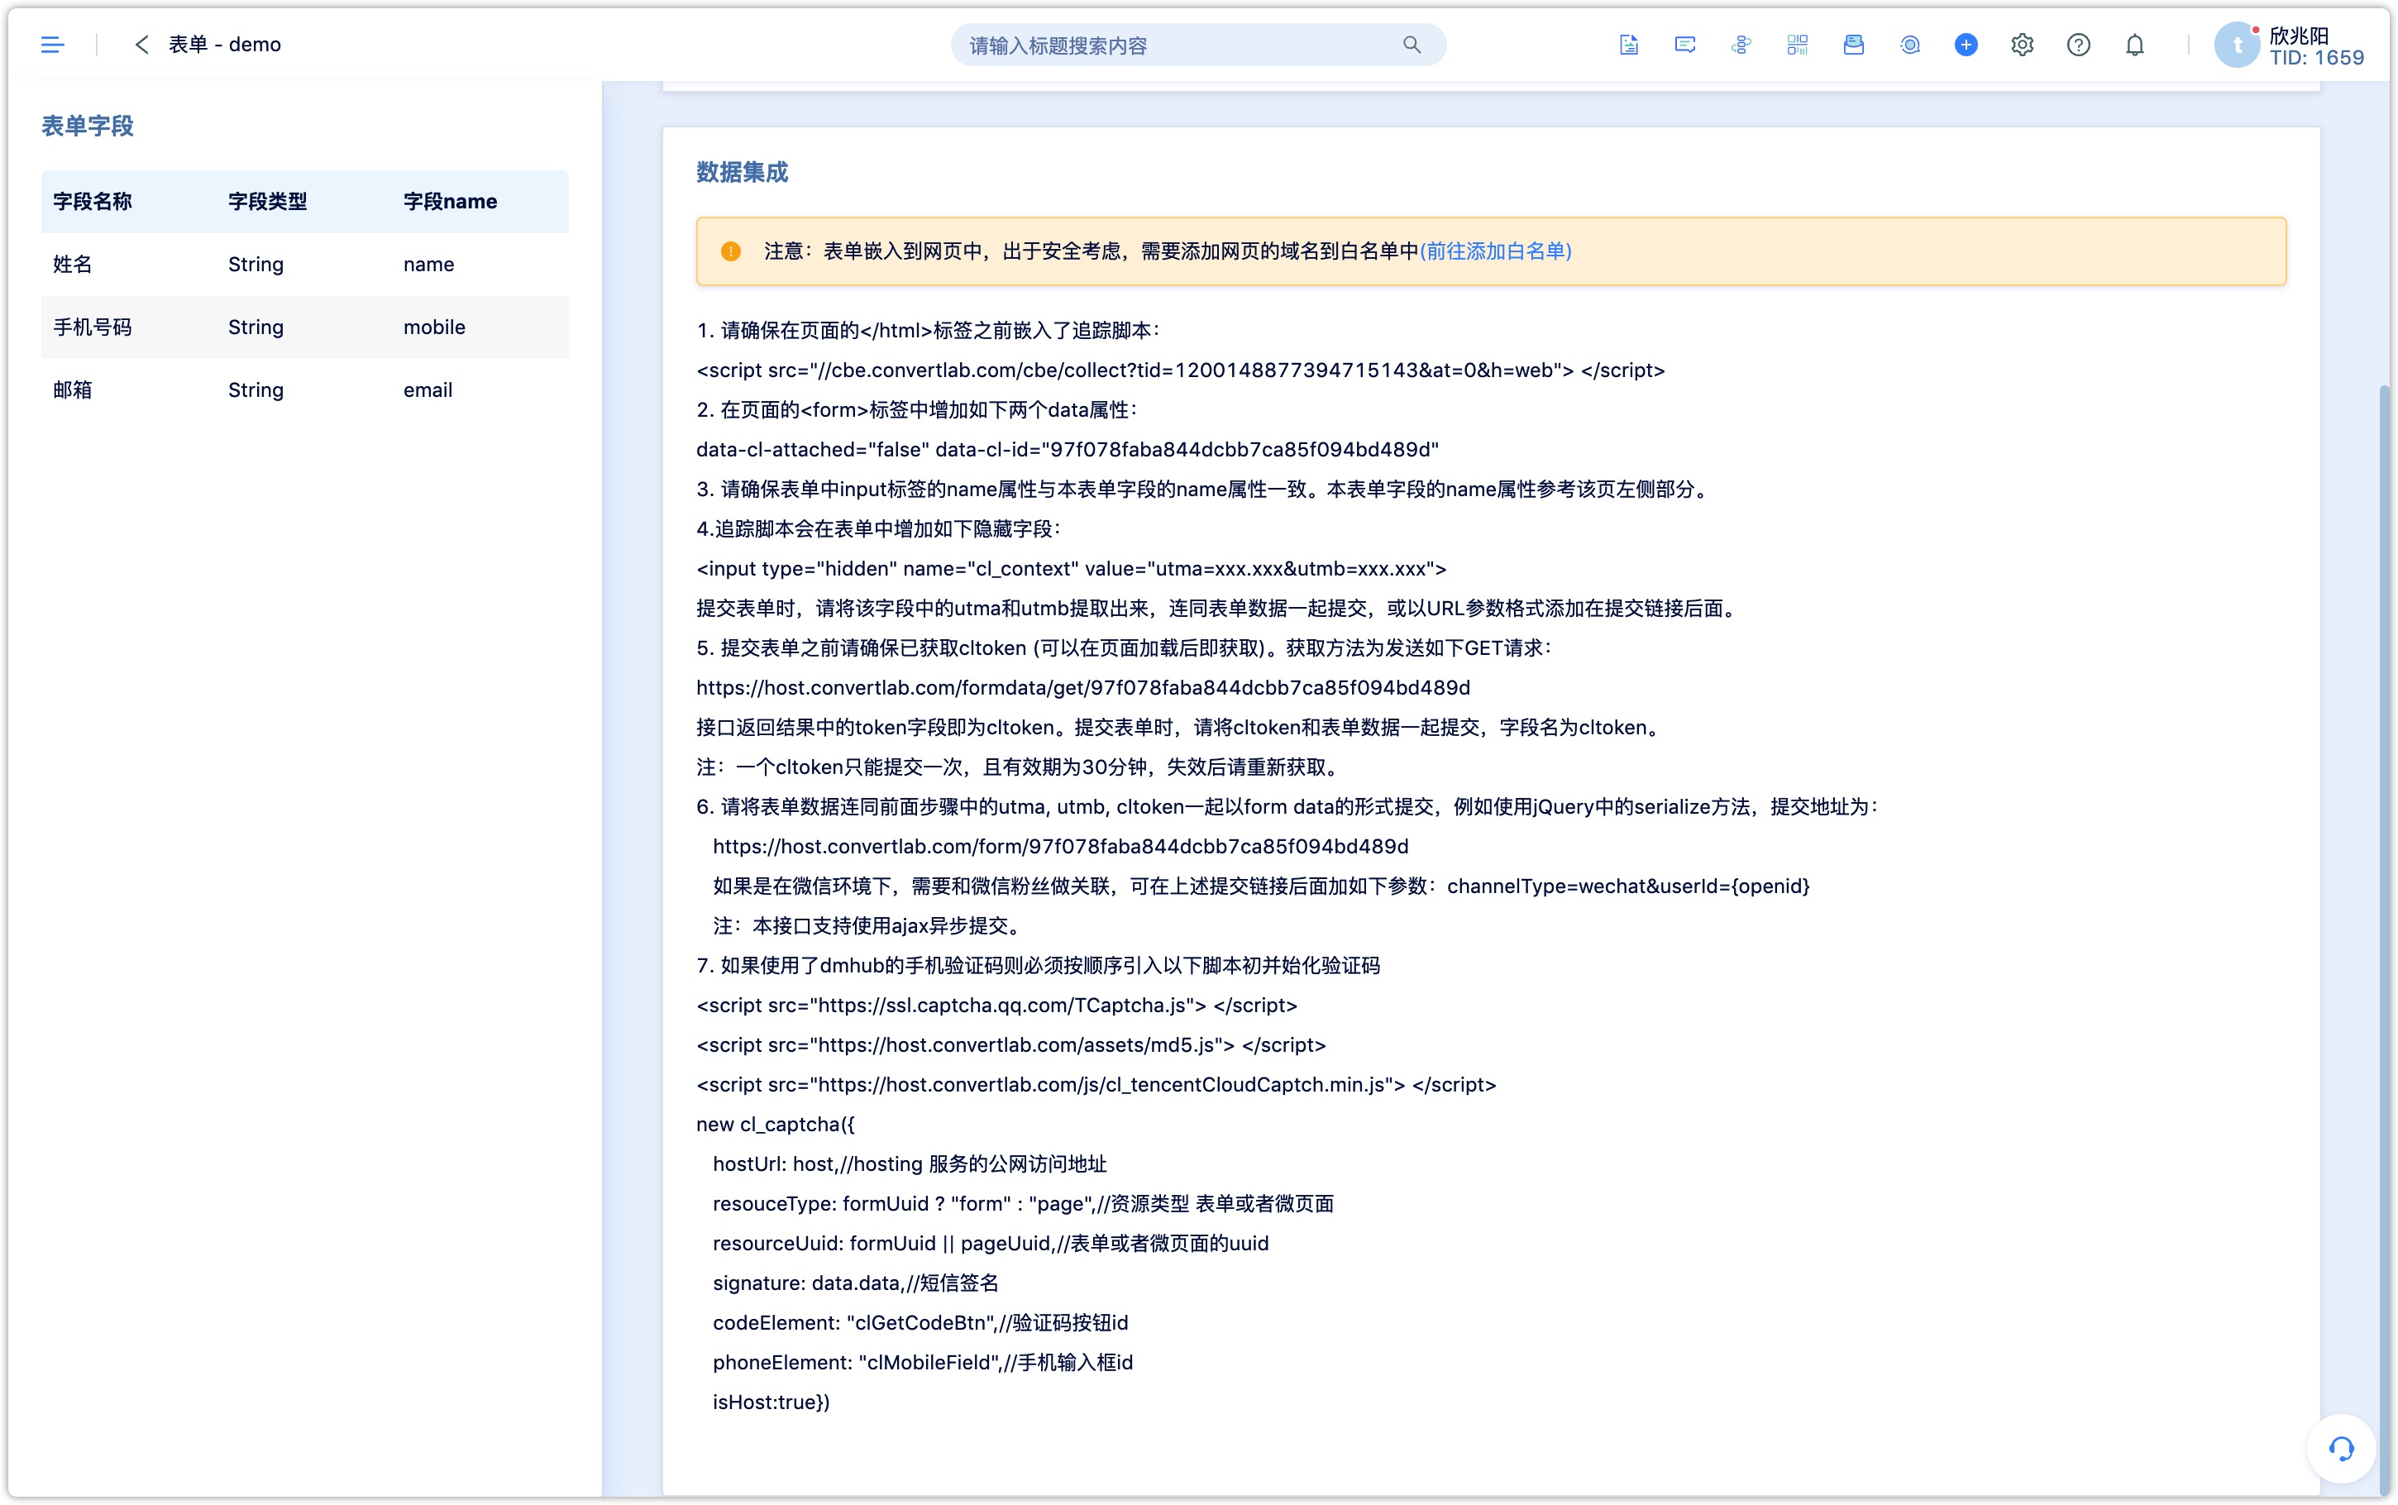This screenshot has height=1505, width=2398.
Task: Select the 手机号码 field row
Action: (x=304, y=327)
